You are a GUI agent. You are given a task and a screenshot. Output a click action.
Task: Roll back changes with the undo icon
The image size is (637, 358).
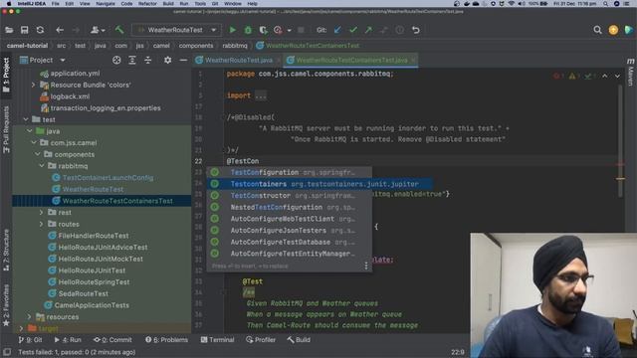[416, 30]
